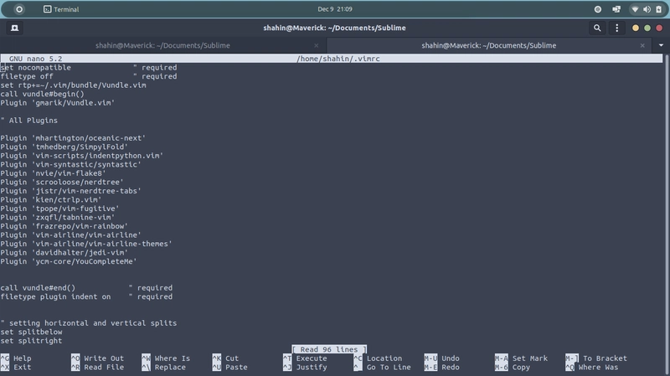Click the new tab icon in terminal header
This screenshot has height=376, width=670.
(x=15, y=28)
